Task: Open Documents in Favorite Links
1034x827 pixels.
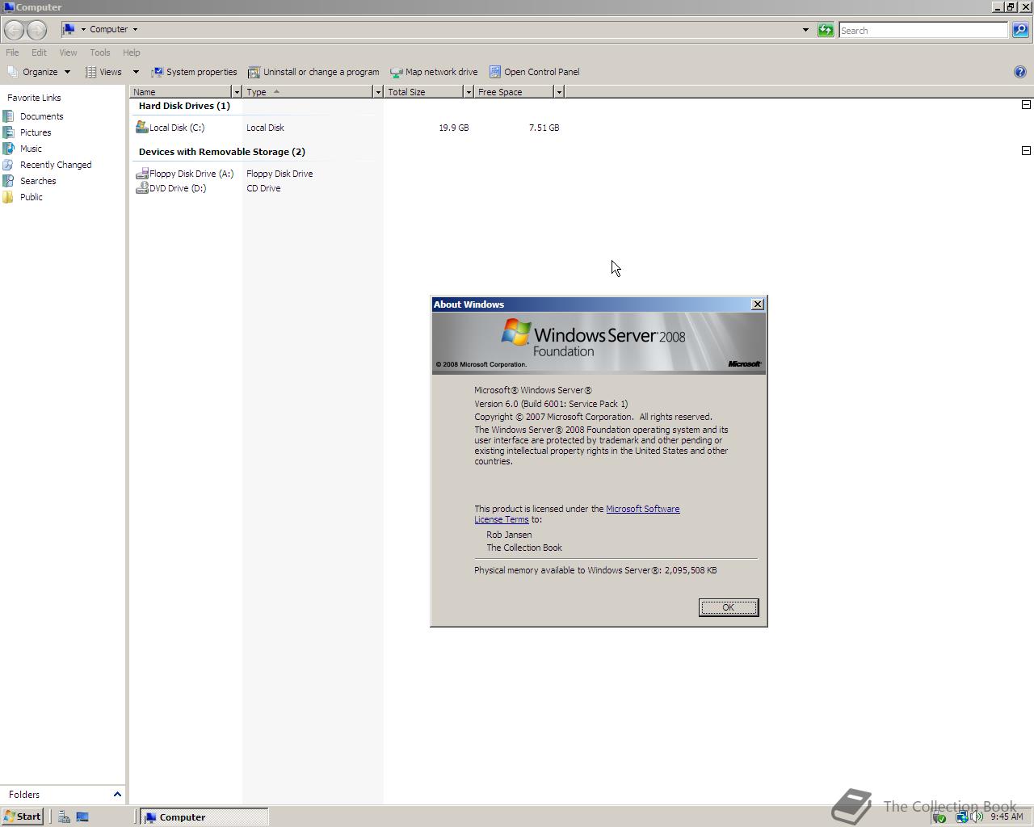Action: coord(41,116)
